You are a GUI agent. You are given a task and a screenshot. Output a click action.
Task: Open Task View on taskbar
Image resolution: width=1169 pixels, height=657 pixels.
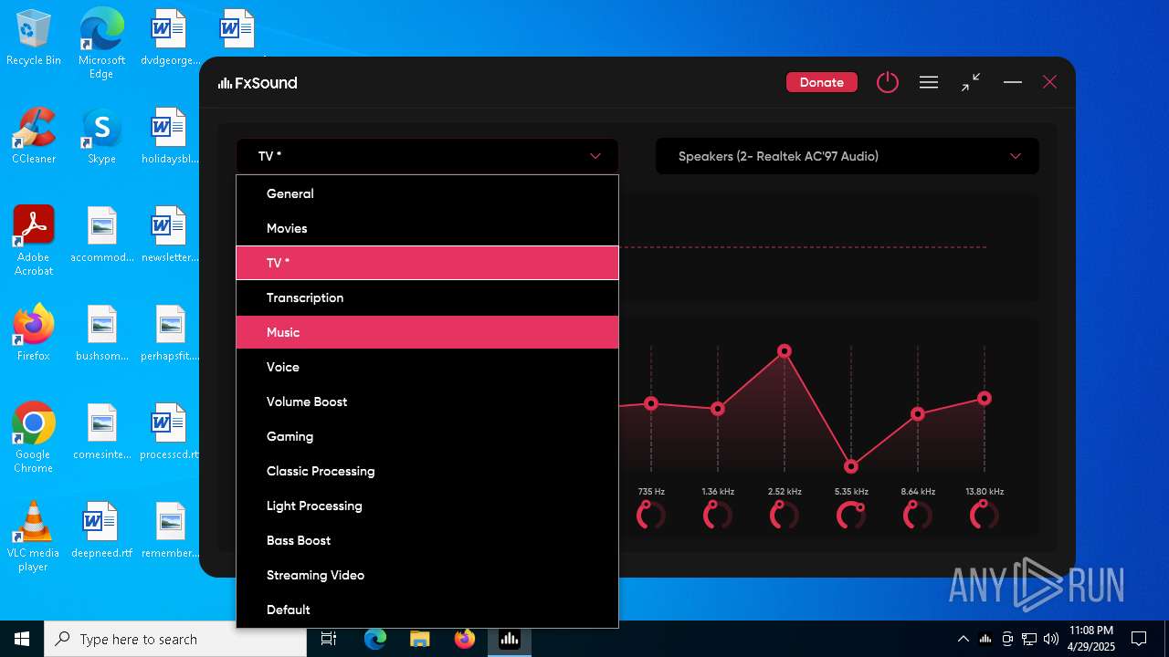pos(329,639)
